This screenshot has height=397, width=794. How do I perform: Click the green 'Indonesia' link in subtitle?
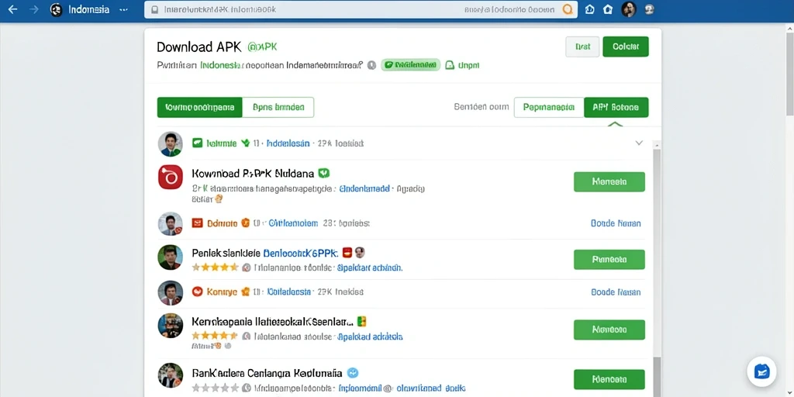(x=220, y=65)
